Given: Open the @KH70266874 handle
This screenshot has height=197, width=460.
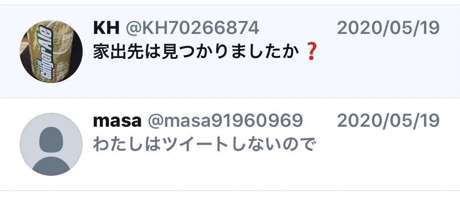Looking at the screenshot, I should [x=192, y=28].
